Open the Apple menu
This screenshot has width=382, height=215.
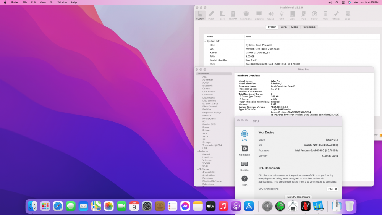tap(5, 2)
